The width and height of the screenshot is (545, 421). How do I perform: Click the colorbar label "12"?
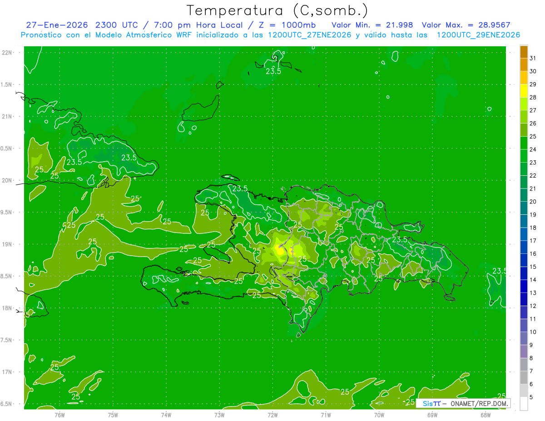coord(533,306)
